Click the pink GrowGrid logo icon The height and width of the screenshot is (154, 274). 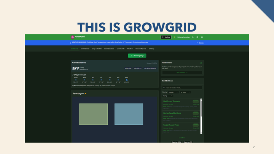pyautogui.click(x=73, y=37)
